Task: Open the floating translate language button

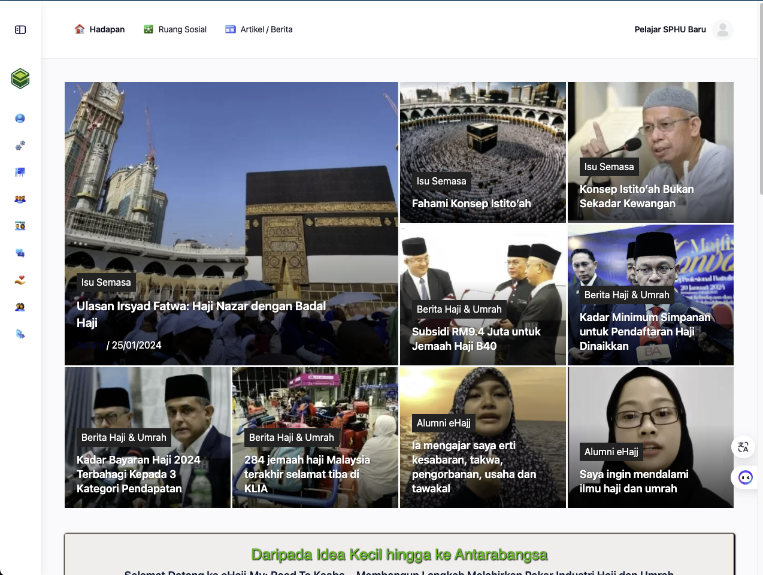Action: coord(743,447)
